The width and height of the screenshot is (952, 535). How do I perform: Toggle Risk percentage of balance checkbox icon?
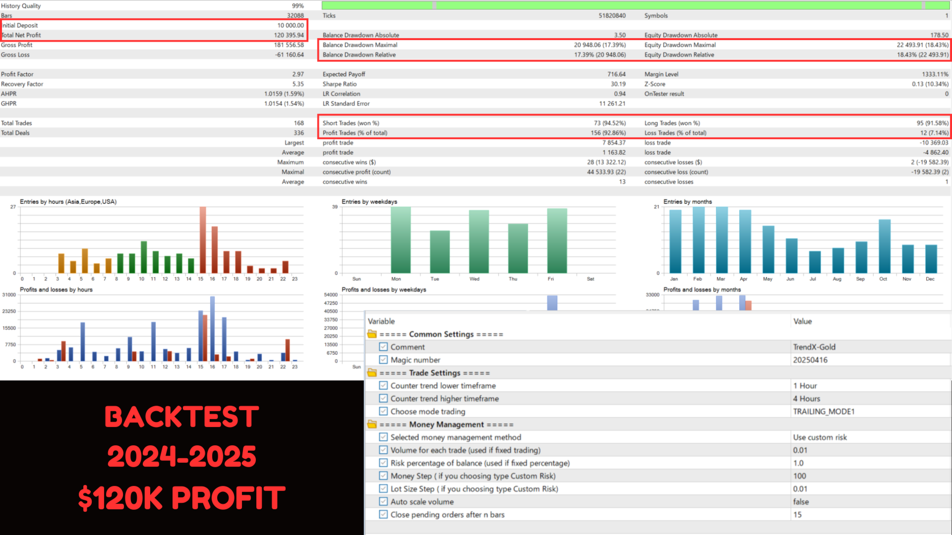[383, 463]
